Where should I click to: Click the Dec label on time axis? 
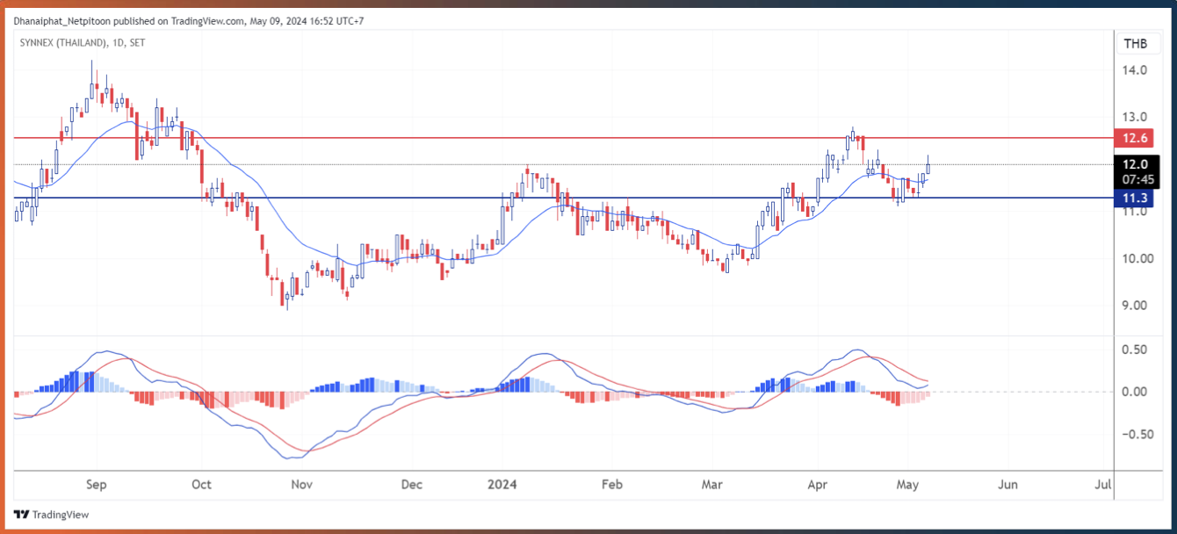tap(411, 485)
